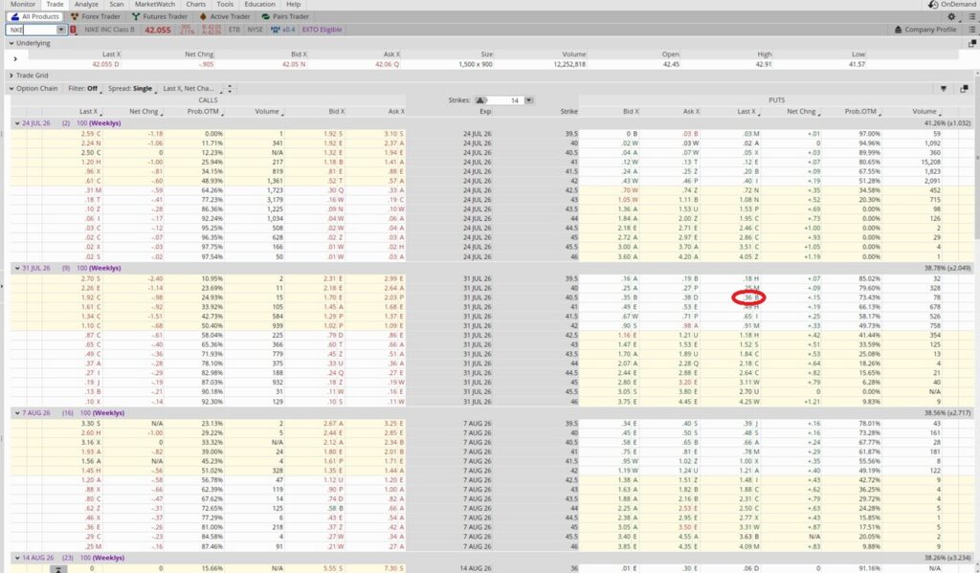980x573 pixels.
Task: Click the Strikes icon beside the strikes count
Action: pos(480,100)
